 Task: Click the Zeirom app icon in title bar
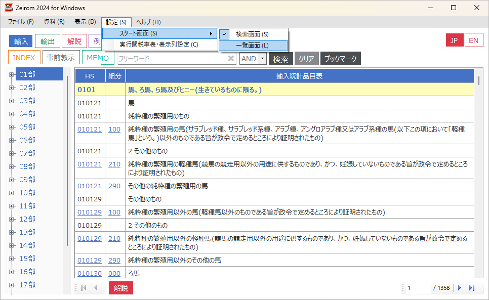click(x=9, y=8)
